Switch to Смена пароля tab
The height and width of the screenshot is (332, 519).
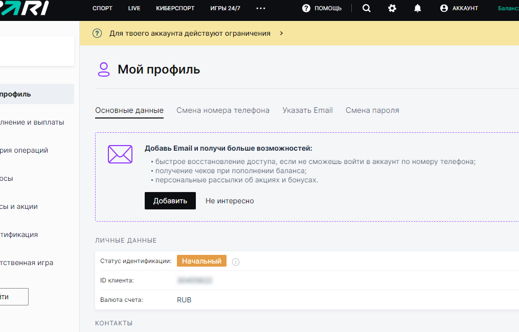(x=372, y=110)
